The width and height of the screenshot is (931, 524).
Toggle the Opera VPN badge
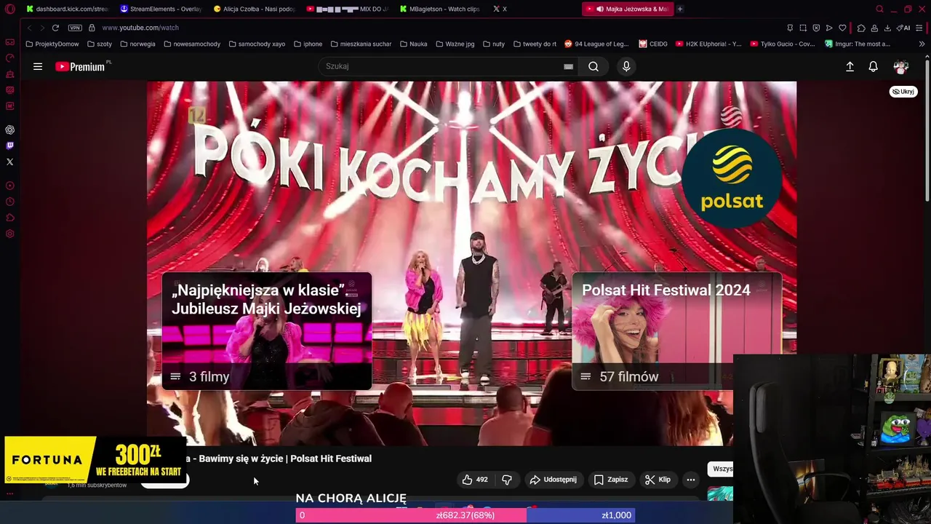click(75, 28)
